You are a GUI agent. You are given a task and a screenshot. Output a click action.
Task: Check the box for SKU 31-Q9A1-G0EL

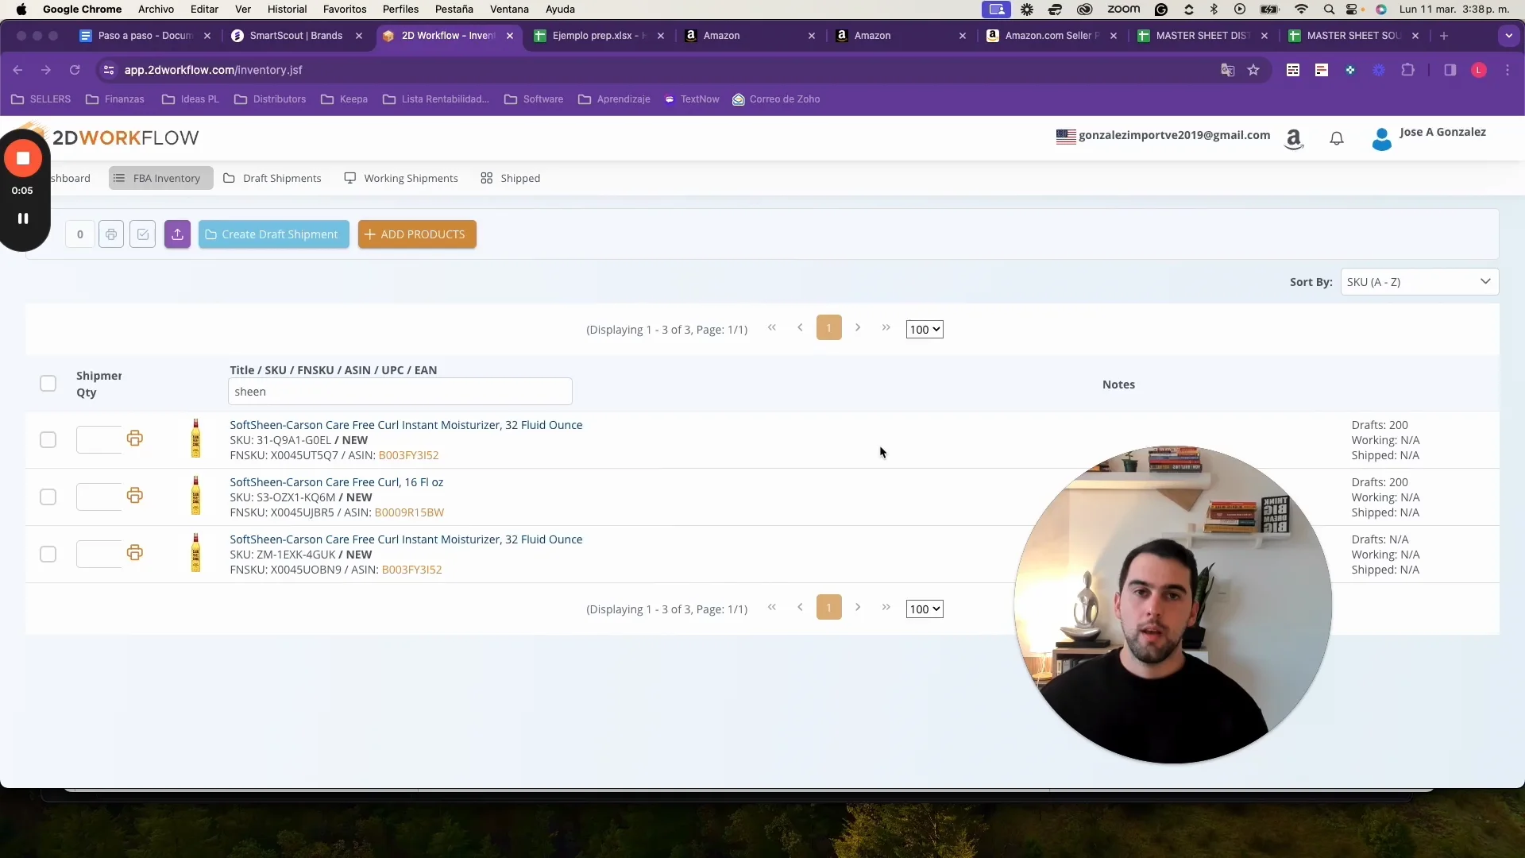(x=48, y=440)
